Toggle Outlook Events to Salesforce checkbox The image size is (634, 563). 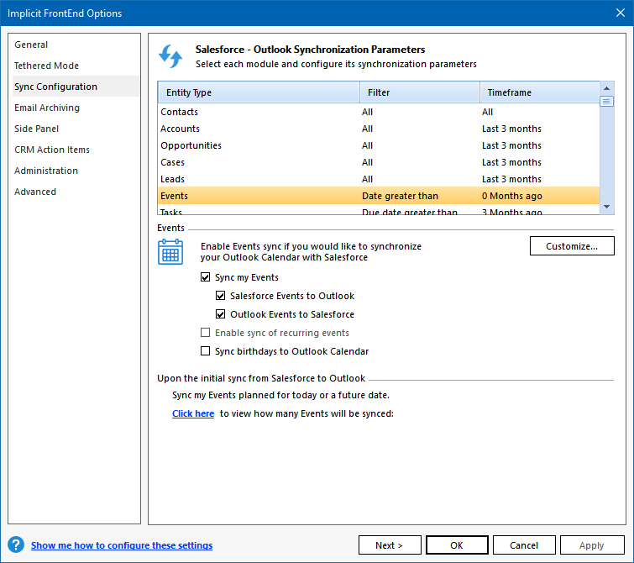[221, 314]
